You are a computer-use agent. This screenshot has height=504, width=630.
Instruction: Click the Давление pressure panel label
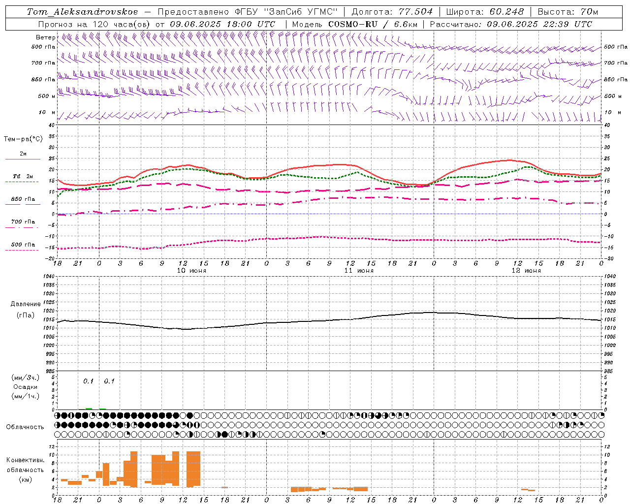coord(26,304)
